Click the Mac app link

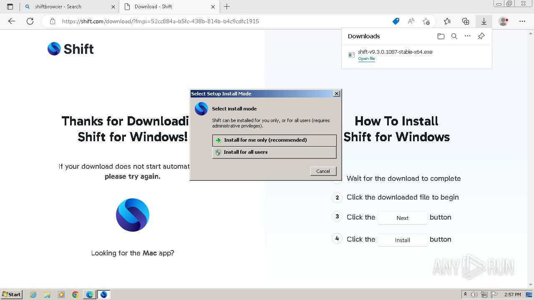click(150, 253)
